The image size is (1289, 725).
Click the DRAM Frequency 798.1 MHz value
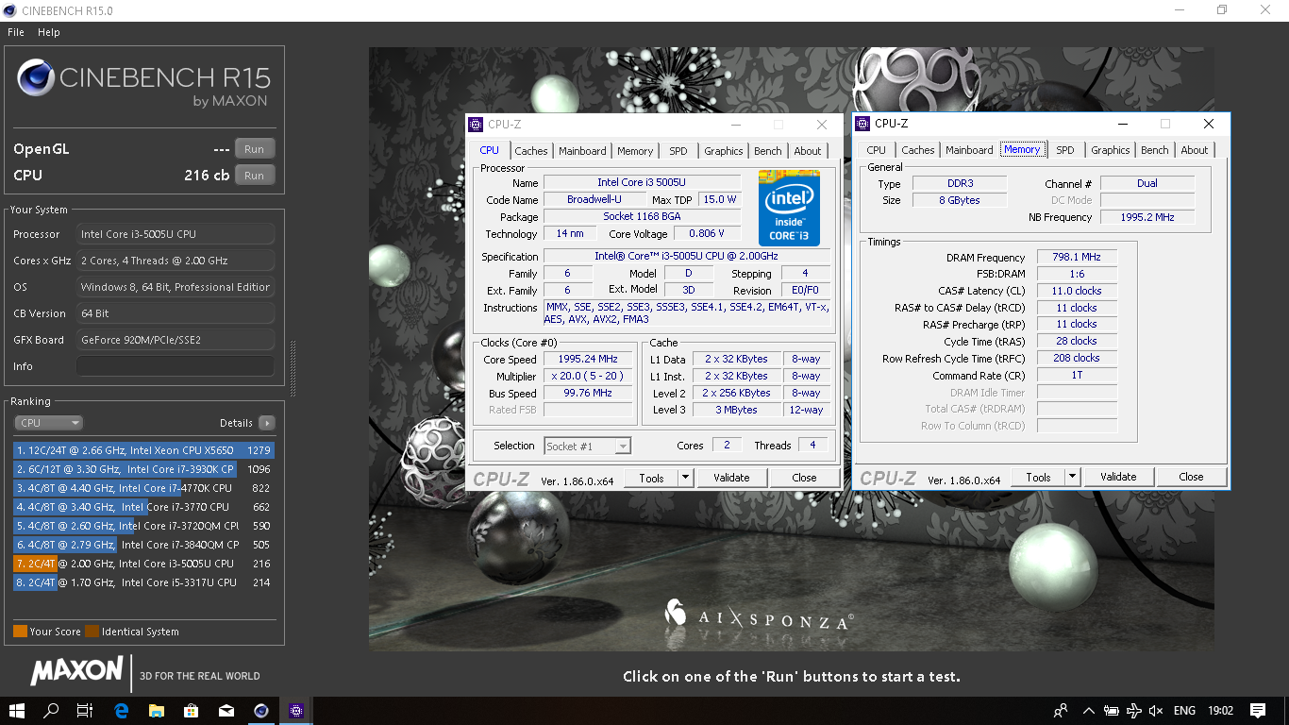(x=1078, y=257)
